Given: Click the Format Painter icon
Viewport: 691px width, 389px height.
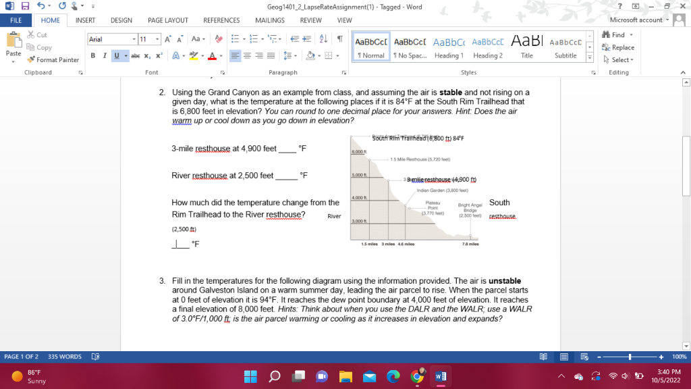Looking at the screenshot, I should (x=30, y=59).
